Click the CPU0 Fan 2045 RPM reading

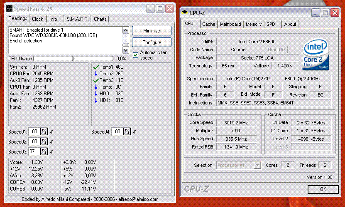pos(32,74)
